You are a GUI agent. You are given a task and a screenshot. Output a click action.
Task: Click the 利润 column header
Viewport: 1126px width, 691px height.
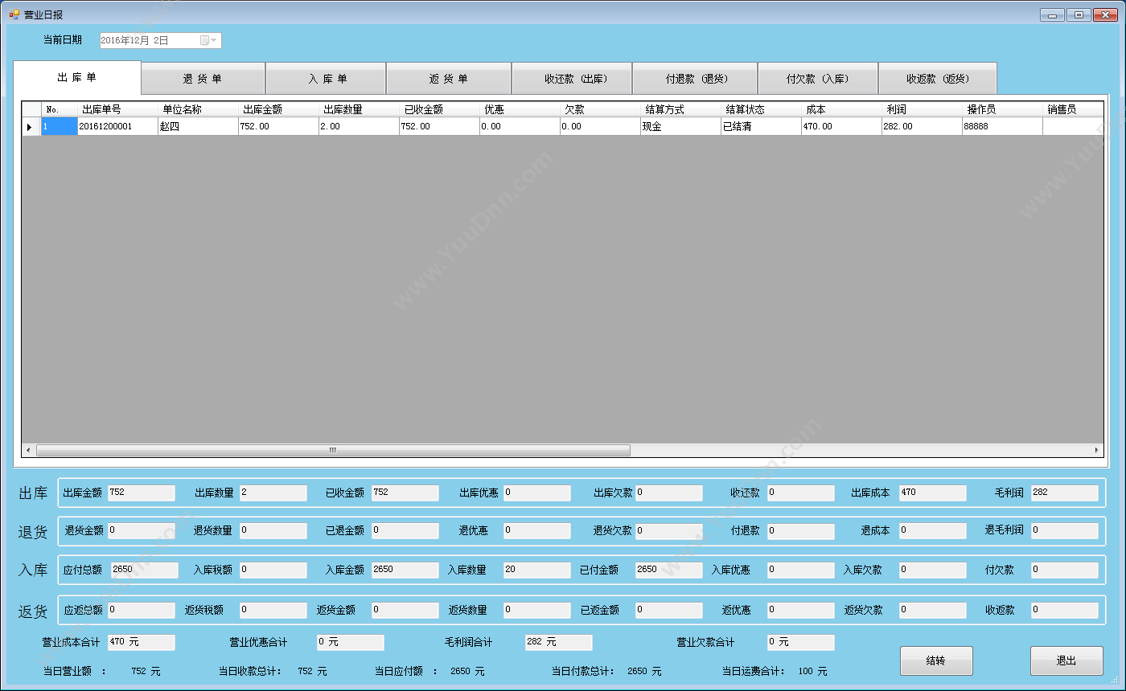tap(922, 109)
